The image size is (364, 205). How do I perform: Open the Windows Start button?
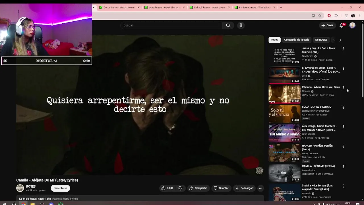pyautogui.click(x=4, y=204)
